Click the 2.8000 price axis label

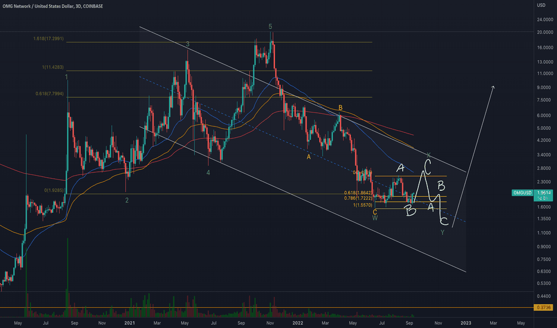click(545, 168)
